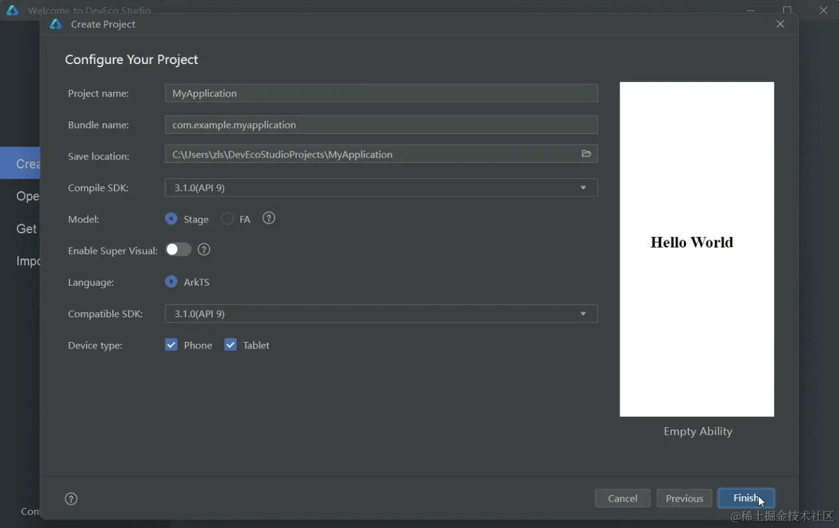Toggle the Enable Super Visual switch
The width and height of the screenshot is (839, 528).
(178, 249)
